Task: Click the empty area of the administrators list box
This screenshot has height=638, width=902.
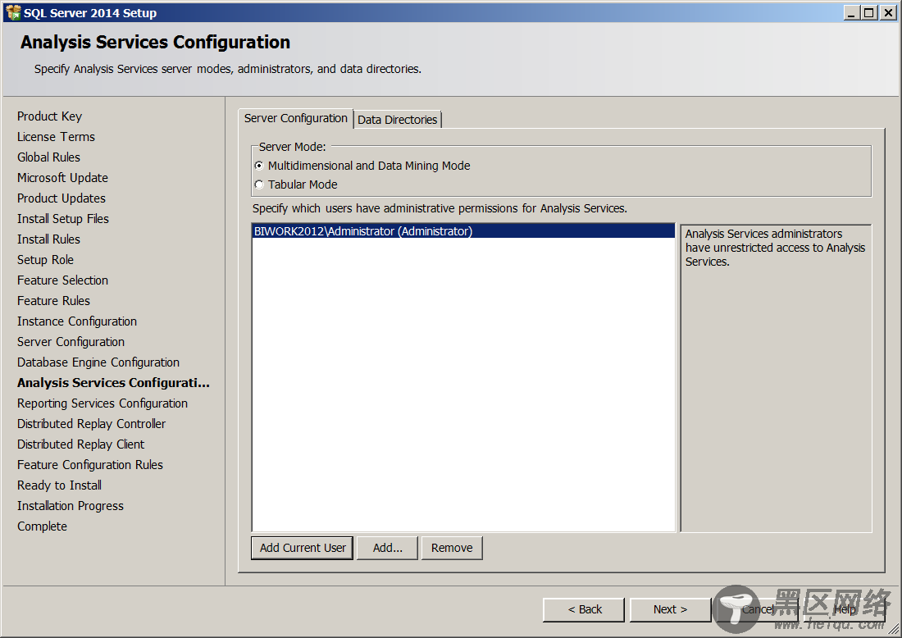Action: click(x=463, y=385)
